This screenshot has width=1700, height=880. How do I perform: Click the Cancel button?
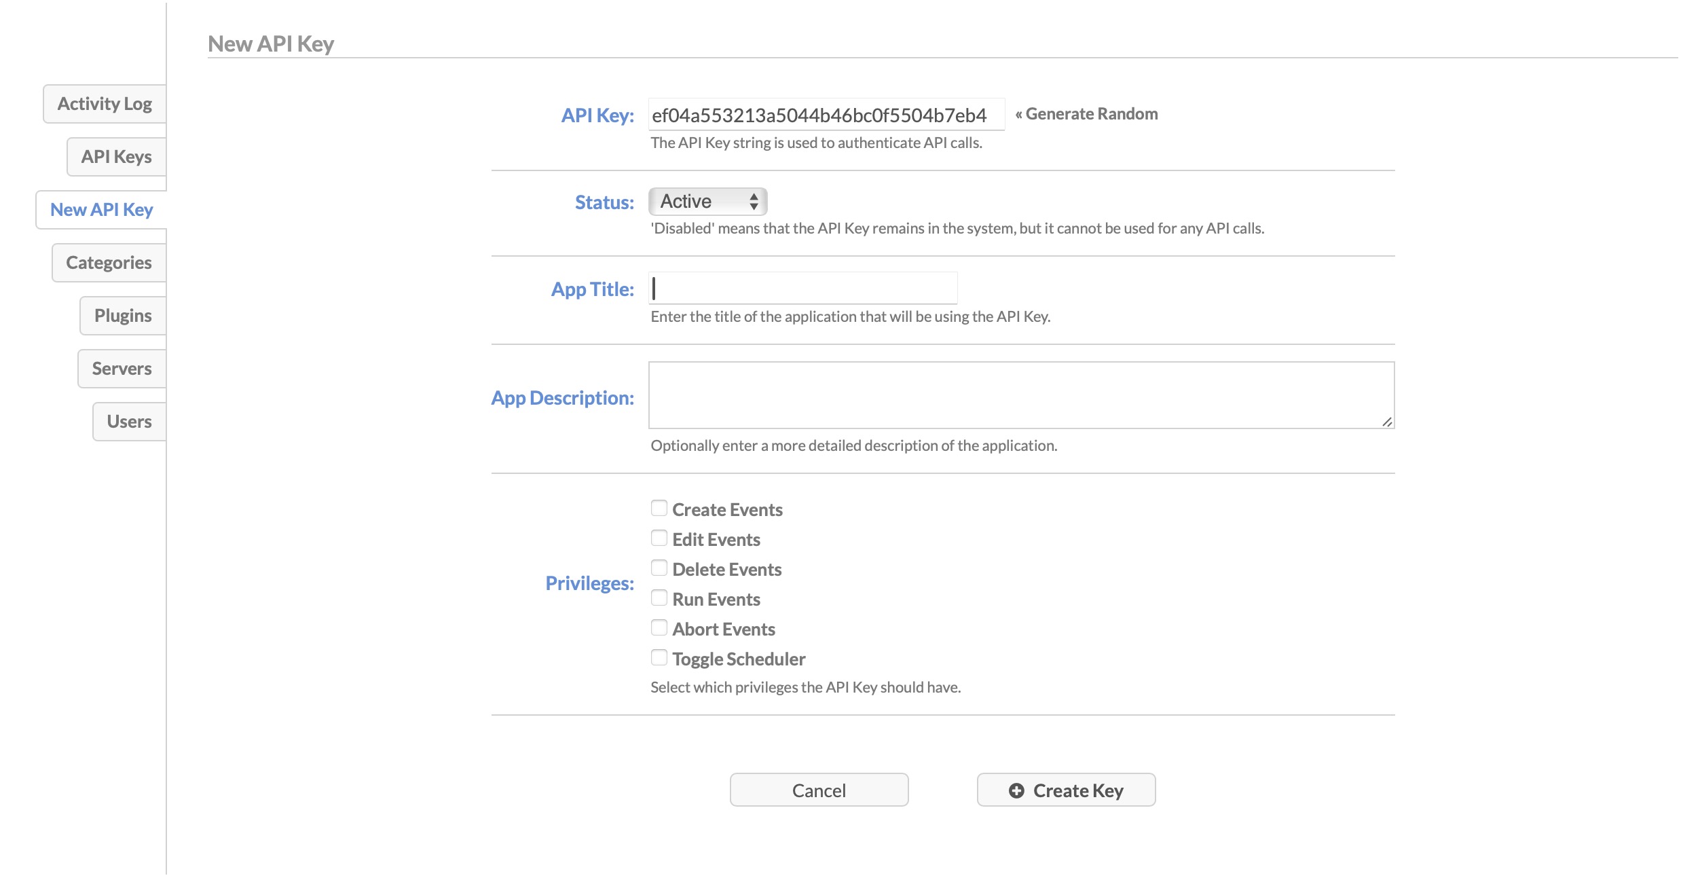click(818, 789)
